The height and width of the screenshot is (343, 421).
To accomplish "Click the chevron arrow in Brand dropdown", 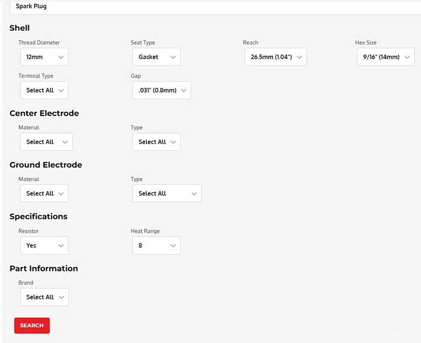I will click(x=61, y=297).
